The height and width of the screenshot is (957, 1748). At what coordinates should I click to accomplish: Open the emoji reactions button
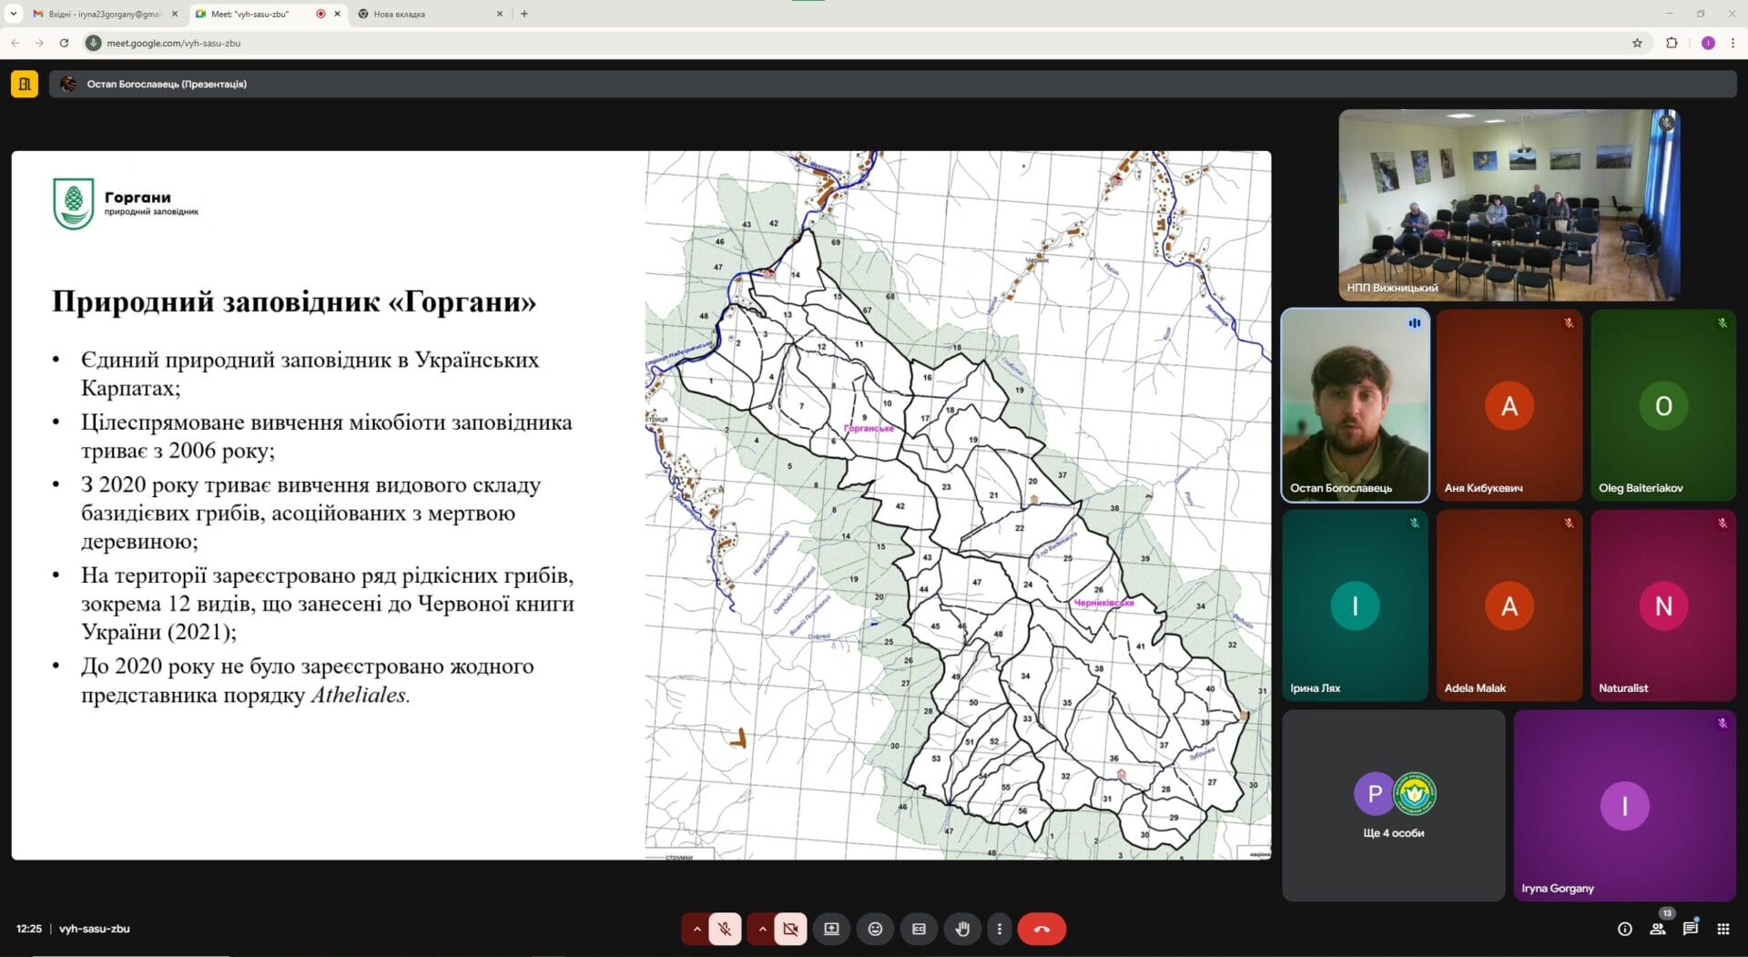[875, 929]
